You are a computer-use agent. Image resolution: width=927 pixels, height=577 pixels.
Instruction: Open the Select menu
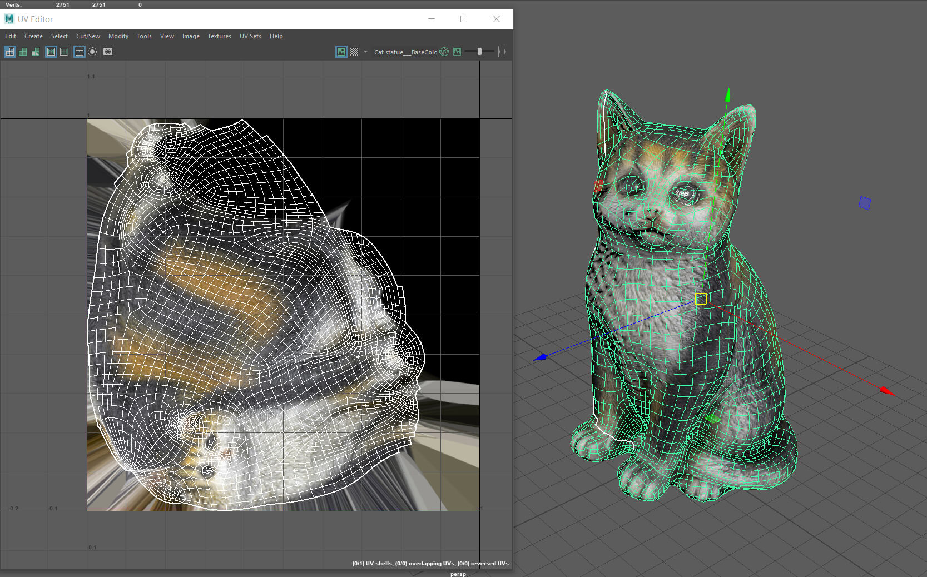[x=60, y=36]
